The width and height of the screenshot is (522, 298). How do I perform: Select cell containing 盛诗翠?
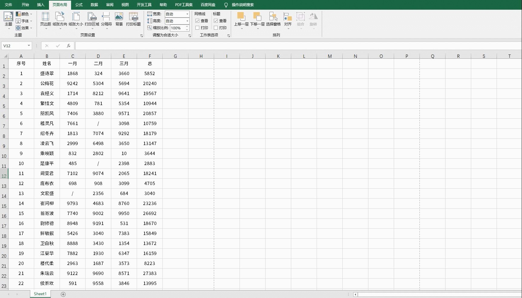coord(47,74)
